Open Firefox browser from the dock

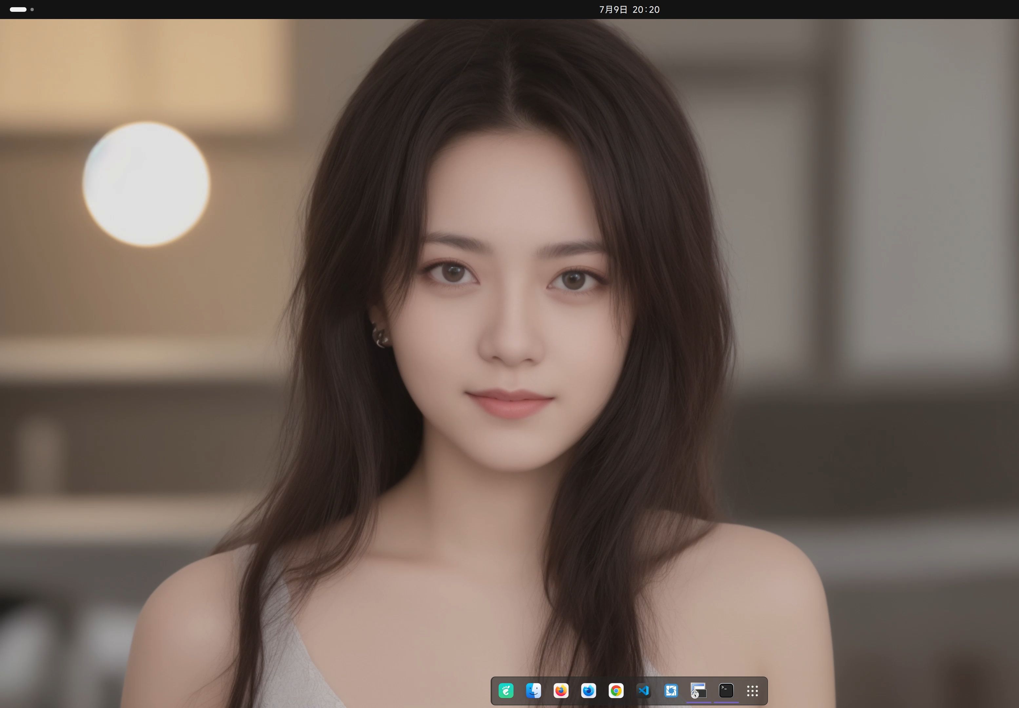[561, 691]
